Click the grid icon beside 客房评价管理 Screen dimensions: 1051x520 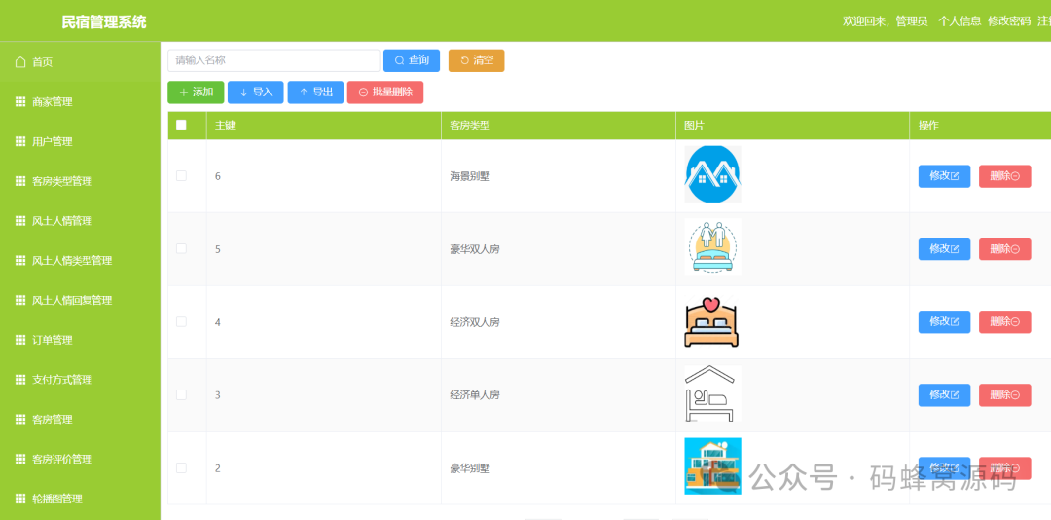click(20, 459)
